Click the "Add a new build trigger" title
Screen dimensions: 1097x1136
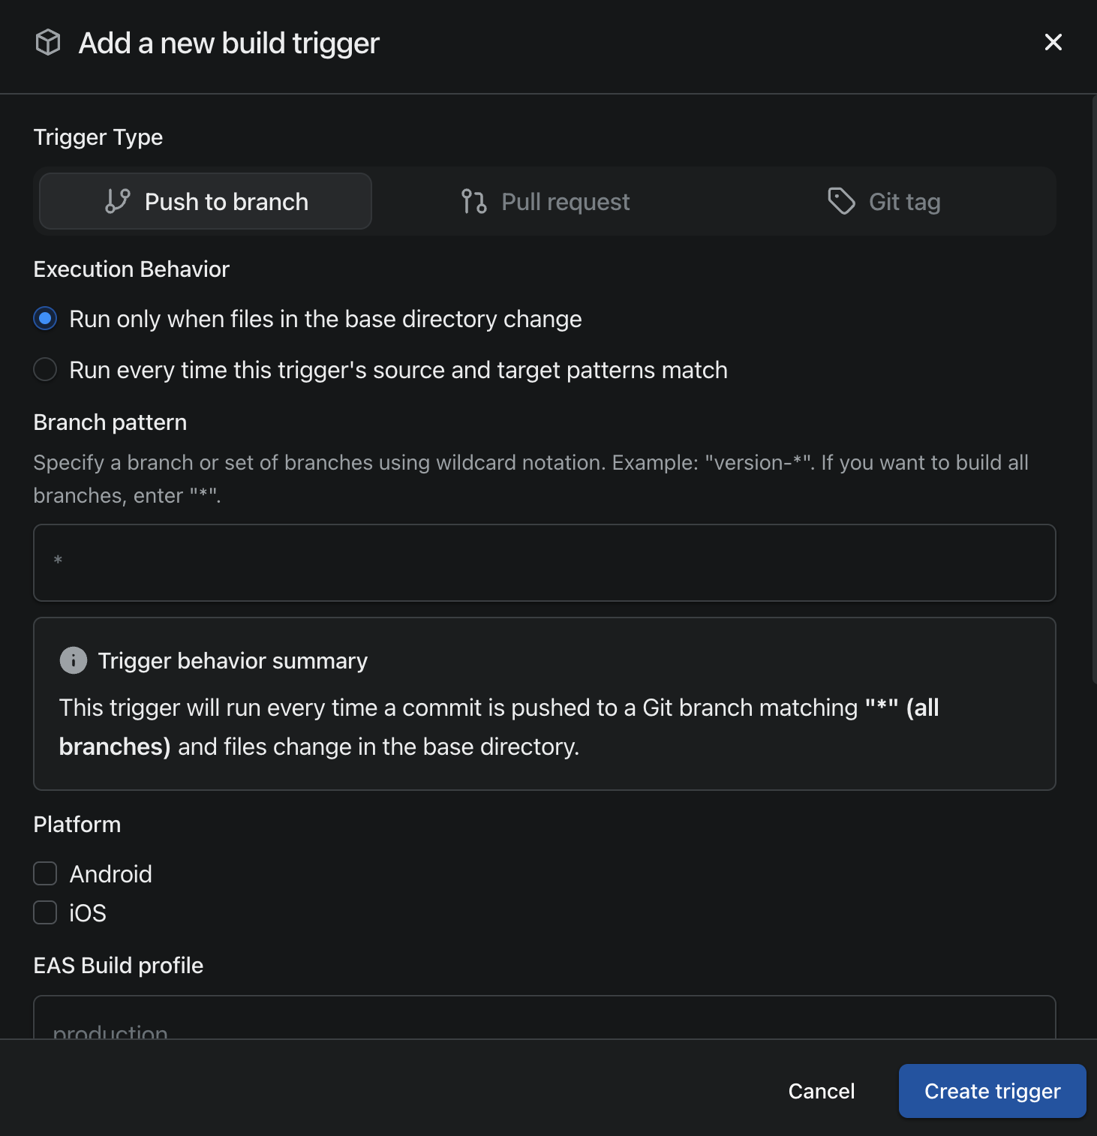(x=229, y=44)
